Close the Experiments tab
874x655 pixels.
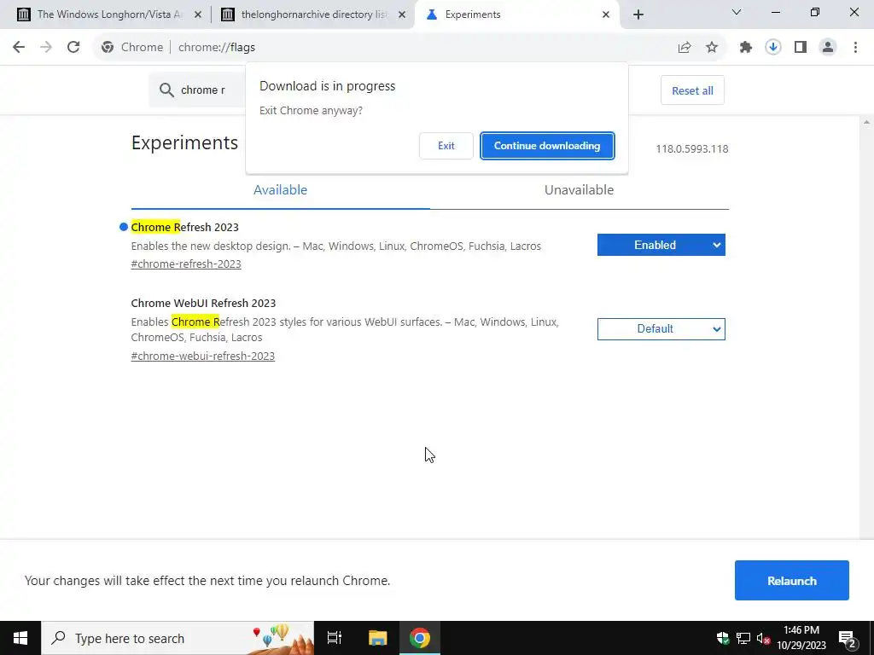pos(606,14)
